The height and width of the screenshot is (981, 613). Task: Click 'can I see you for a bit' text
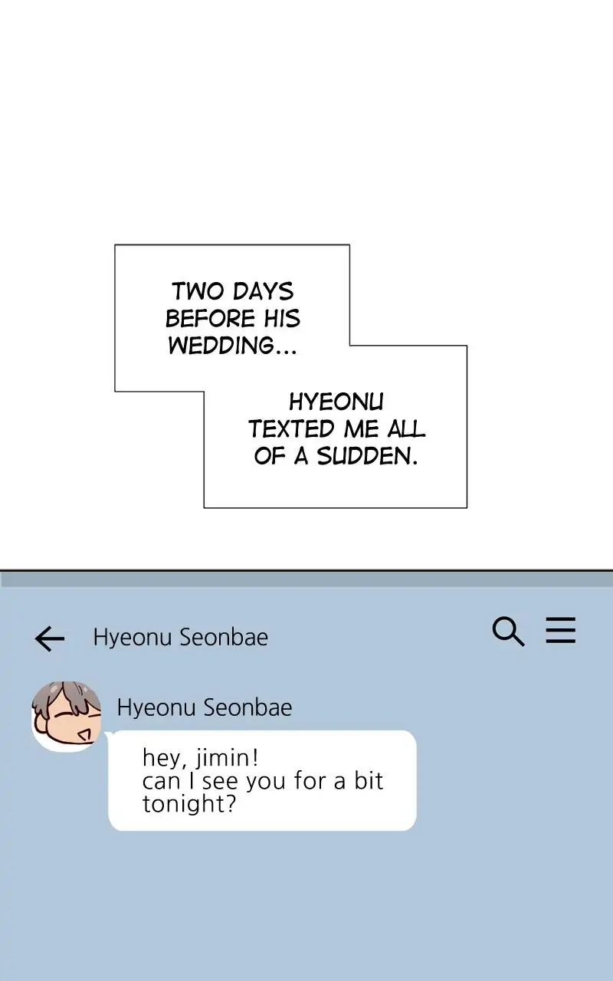pos(263,781)
